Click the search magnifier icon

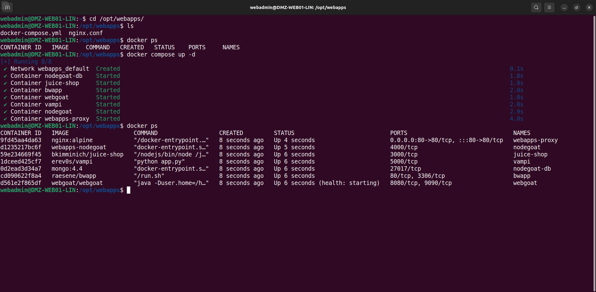[x=536, y=7]
